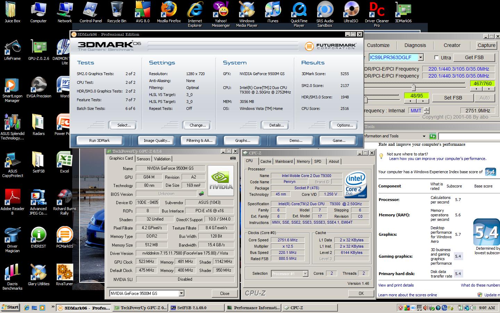Launch EVEREST desktop shortcut
Image resolution: width=500 pixels, height=313 pixels.
pyautogui.click(x=39, y=238)
